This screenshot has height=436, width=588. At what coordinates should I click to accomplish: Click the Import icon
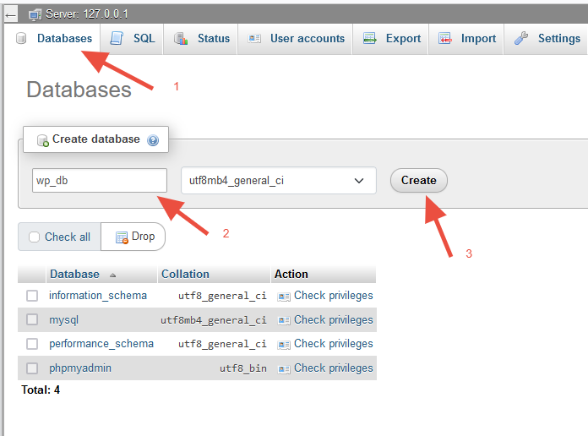444,38
